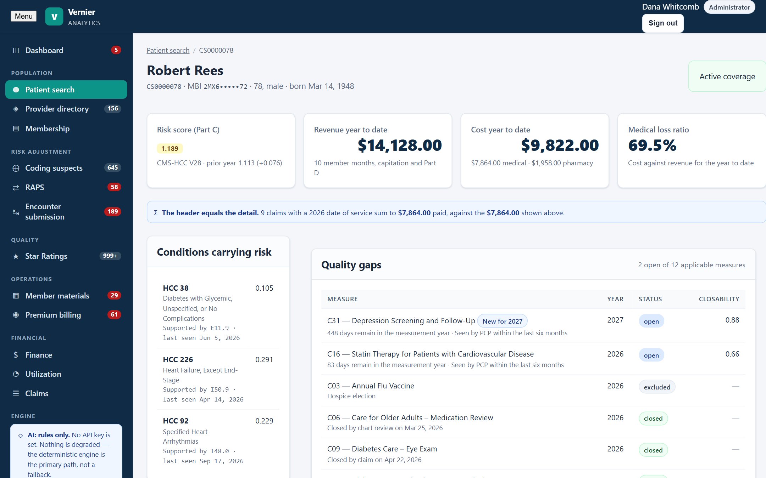Go to Provider directory
766x478 pixels.
click(x=66, y=109)
